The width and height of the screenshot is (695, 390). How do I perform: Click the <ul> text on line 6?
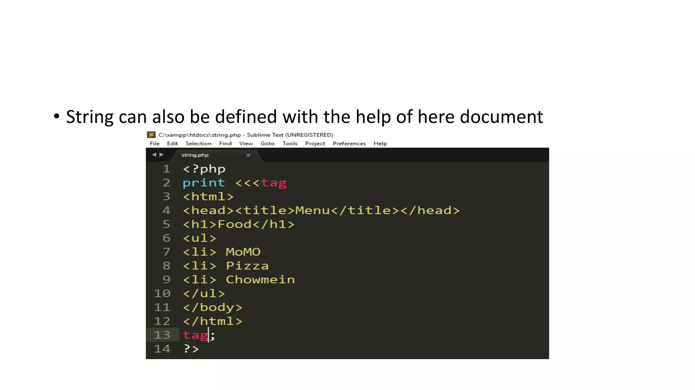[200, 238]
